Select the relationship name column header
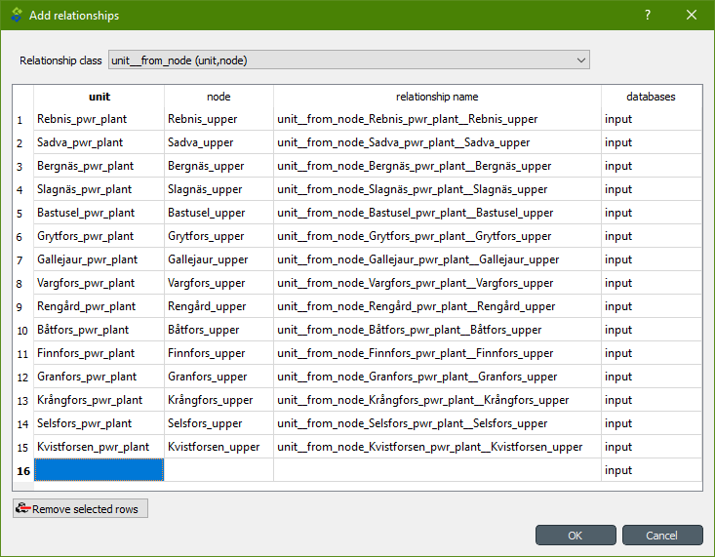 pos(437,97)
